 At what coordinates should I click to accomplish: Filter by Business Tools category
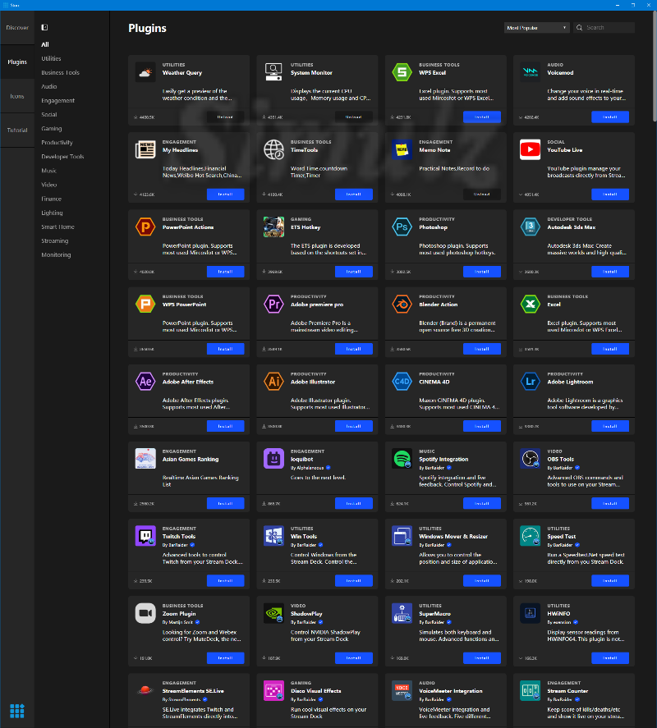coord(61,72)
